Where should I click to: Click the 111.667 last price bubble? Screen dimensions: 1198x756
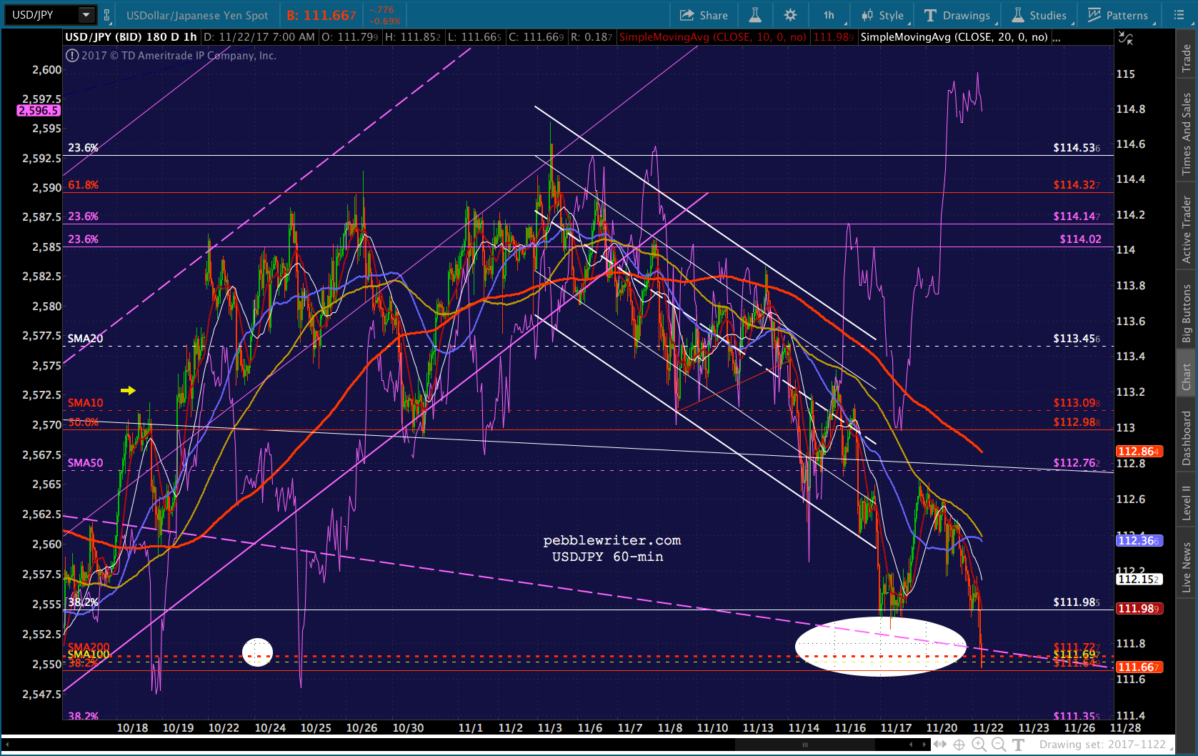pos(1139,667)
